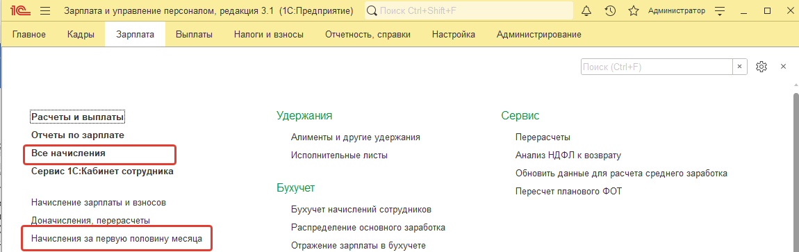
Task: Open Налоги и взносы section
Action: [269, 35]
